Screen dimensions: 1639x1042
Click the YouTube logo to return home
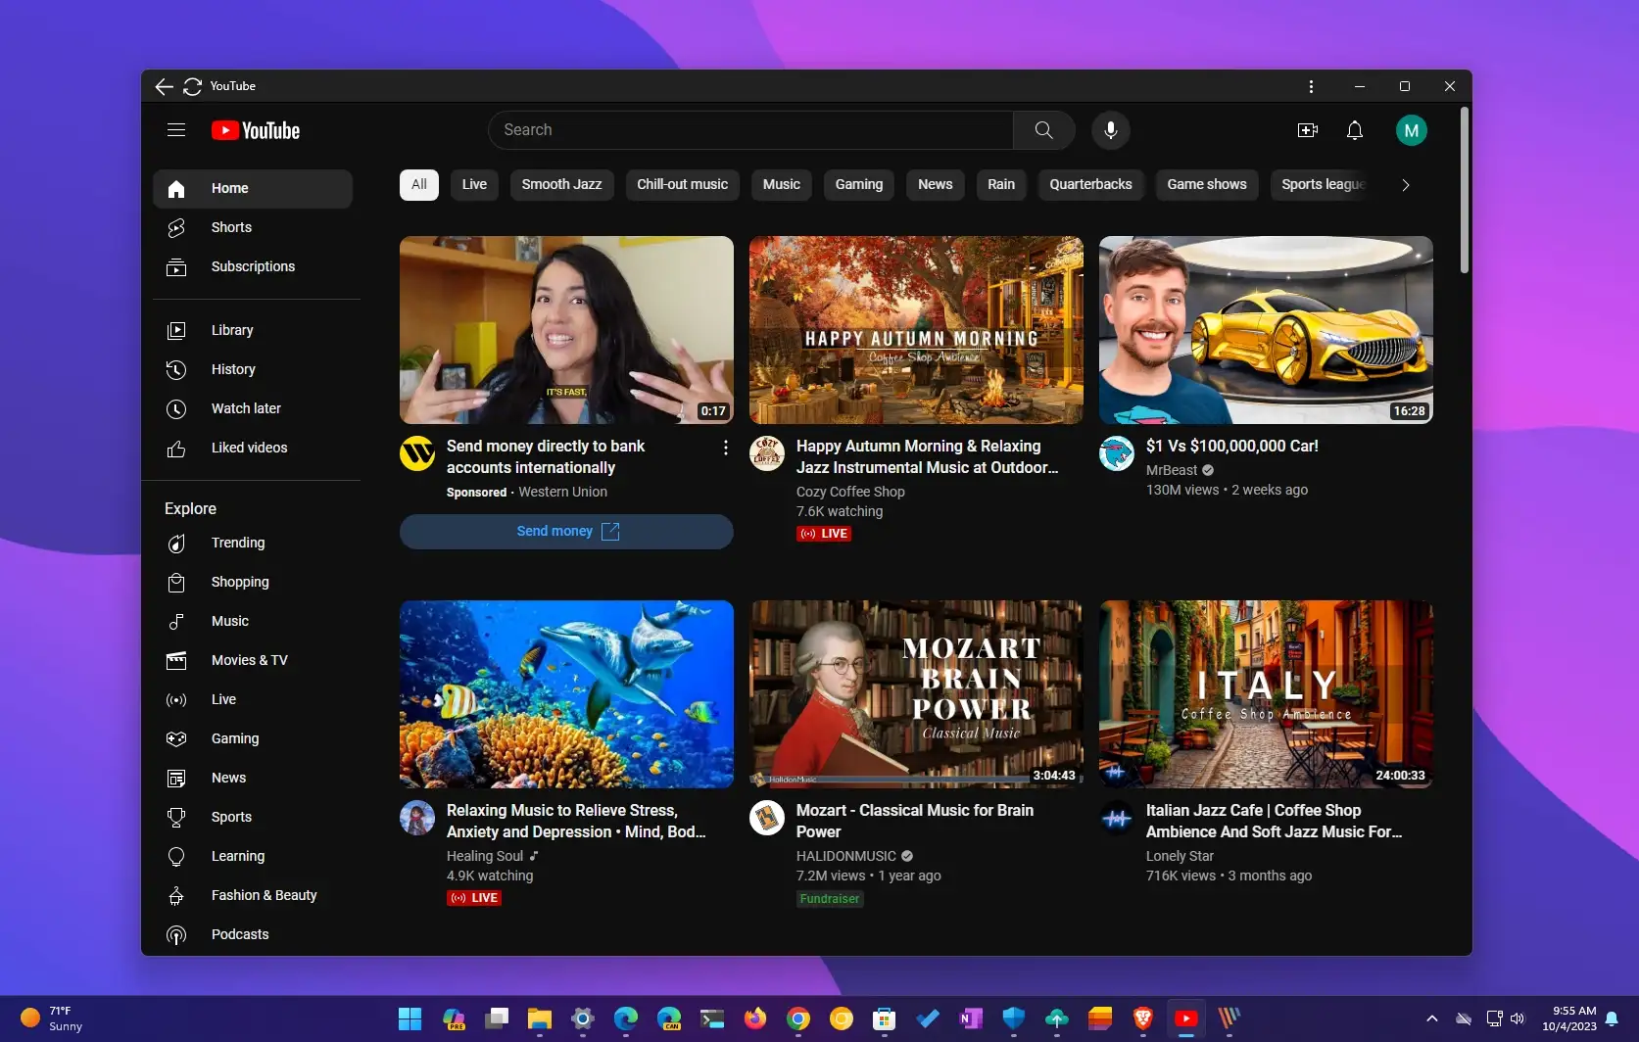click(x=255, y=130)
